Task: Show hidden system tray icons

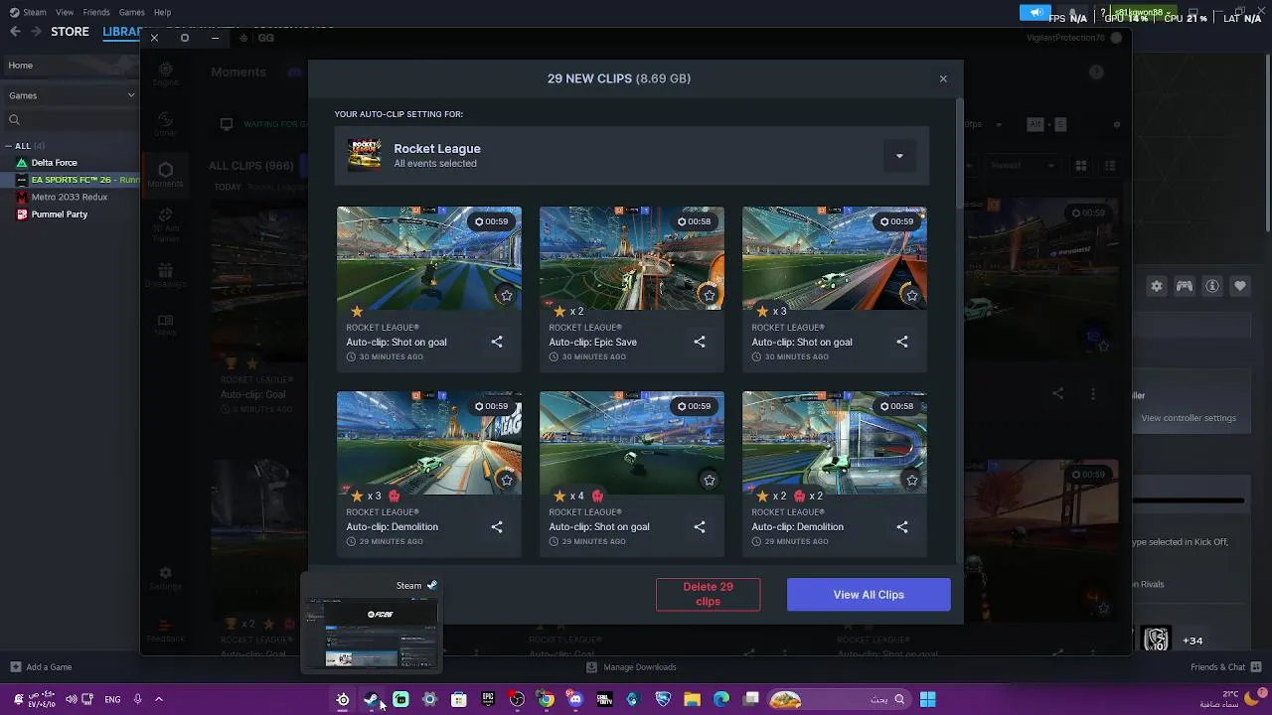Action: click(158, 699)
